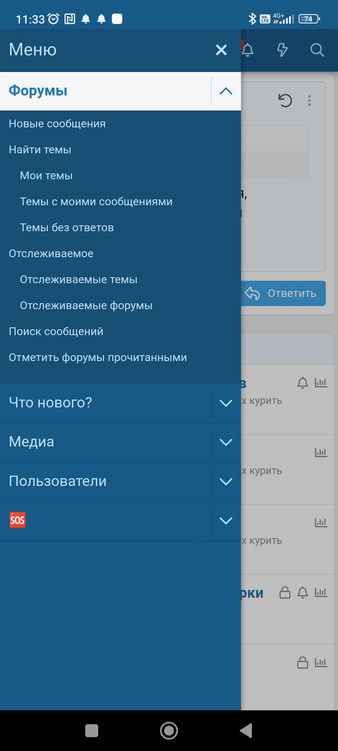This screenshot has height=751, width=338.
Task: Tap the Android back navigation button
Action: pos(246,731)
